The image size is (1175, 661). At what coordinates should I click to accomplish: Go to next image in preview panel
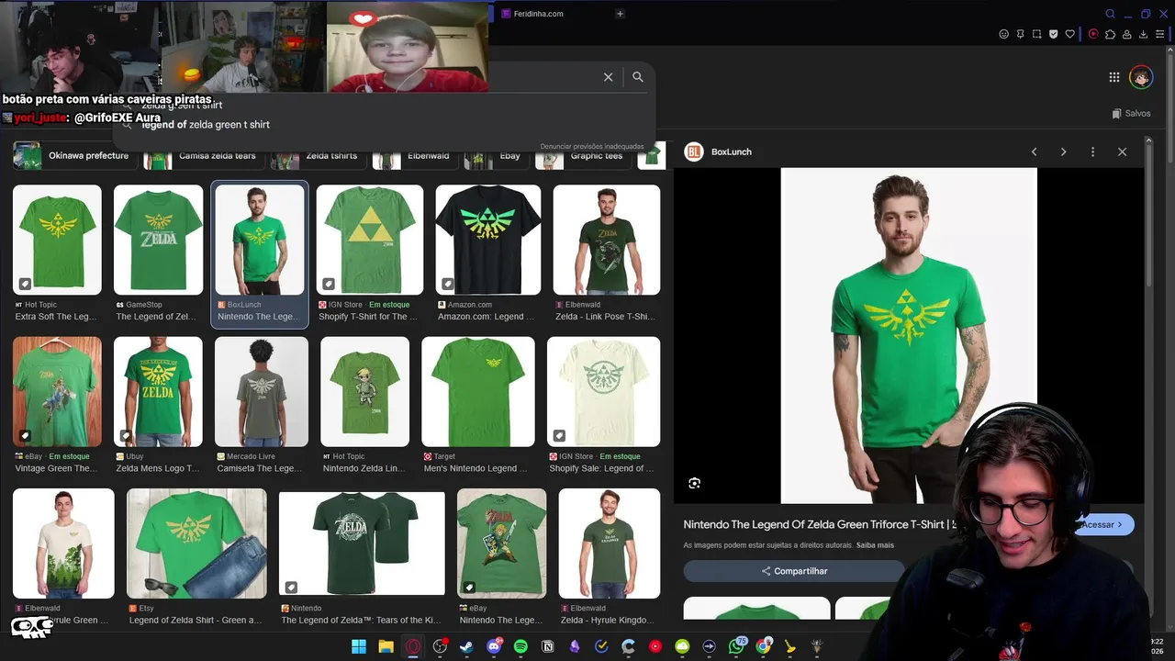(1063, 151)
